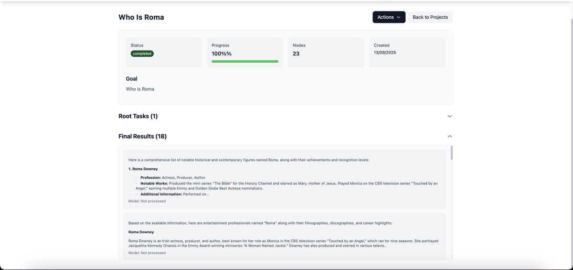Open the result card listing notable figures named Roma
The width and height of the screenshot is (573, 270).
pos(285,179)
